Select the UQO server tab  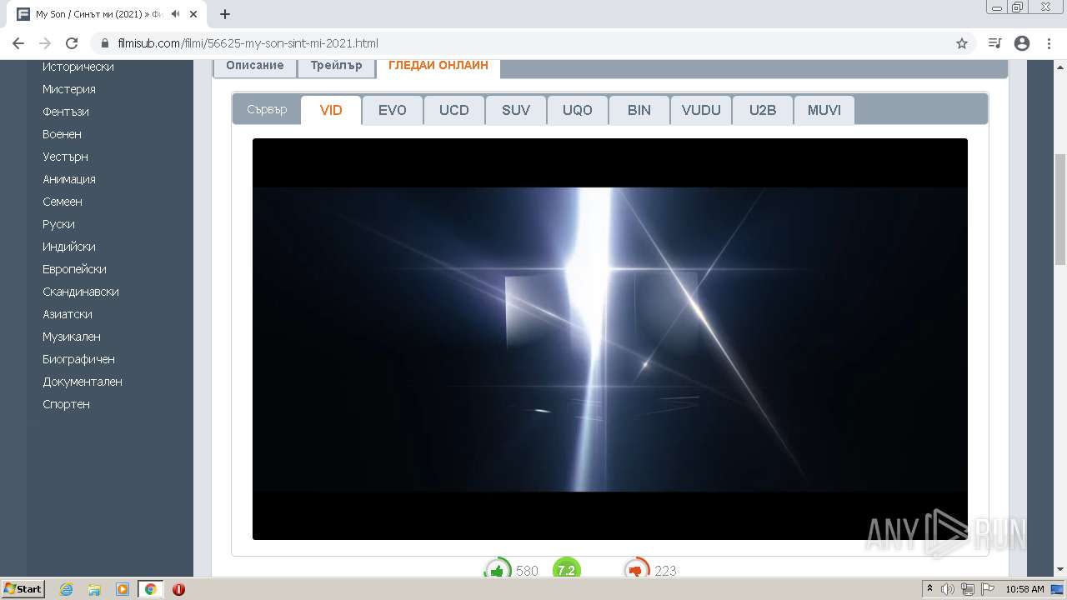point(578,110)
